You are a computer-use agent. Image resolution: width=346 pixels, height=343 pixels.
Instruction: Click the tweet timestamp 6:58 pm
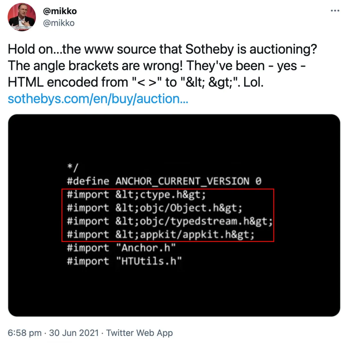tap(24, 333)
